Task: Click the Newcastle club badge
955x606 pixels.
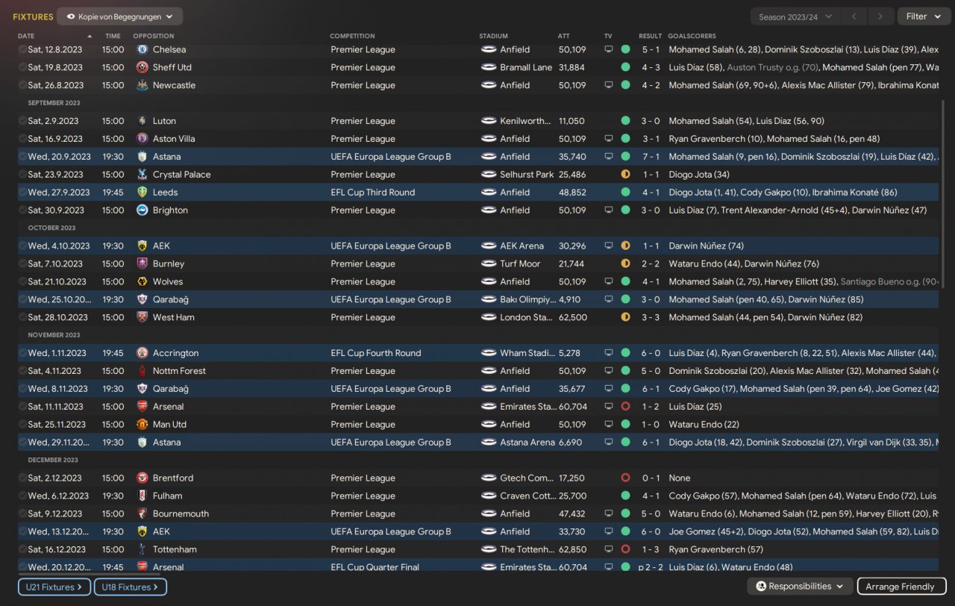Action: 143,85
